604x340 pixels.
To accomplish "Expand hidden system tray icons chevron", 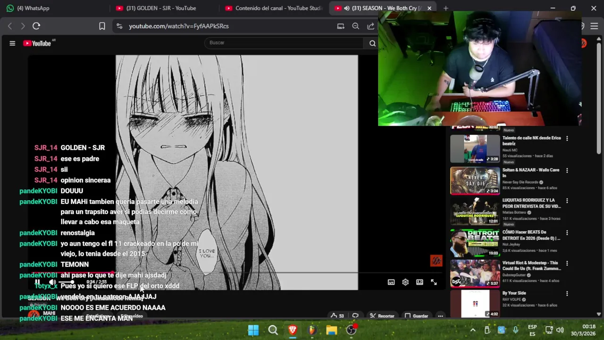I will (x=472, y=330).
